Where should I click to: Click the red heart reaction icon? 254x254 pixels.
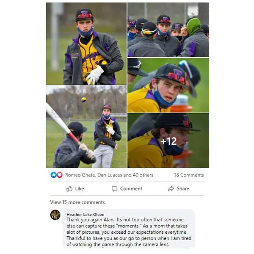pyautogui.click(x=60, y=175)
